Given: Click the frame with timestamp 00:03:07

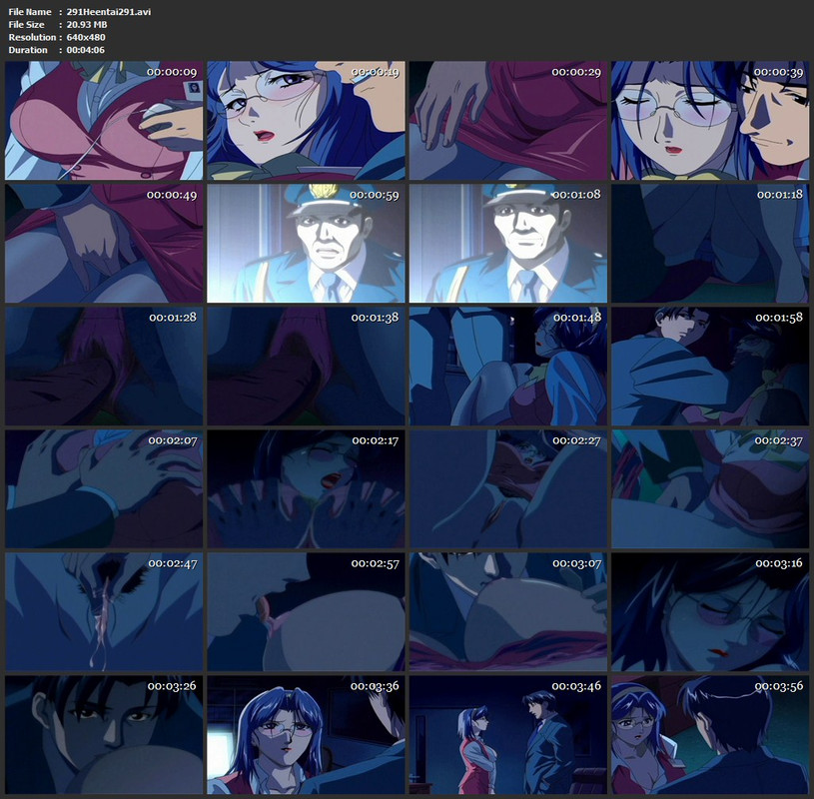Looking at the screenshot, I should (x=508, y=611).
